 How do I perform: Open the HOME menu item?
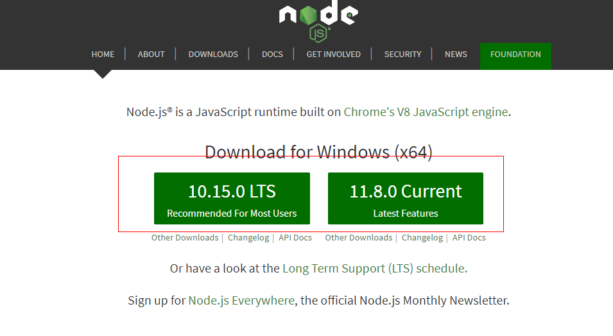[103, 55]
